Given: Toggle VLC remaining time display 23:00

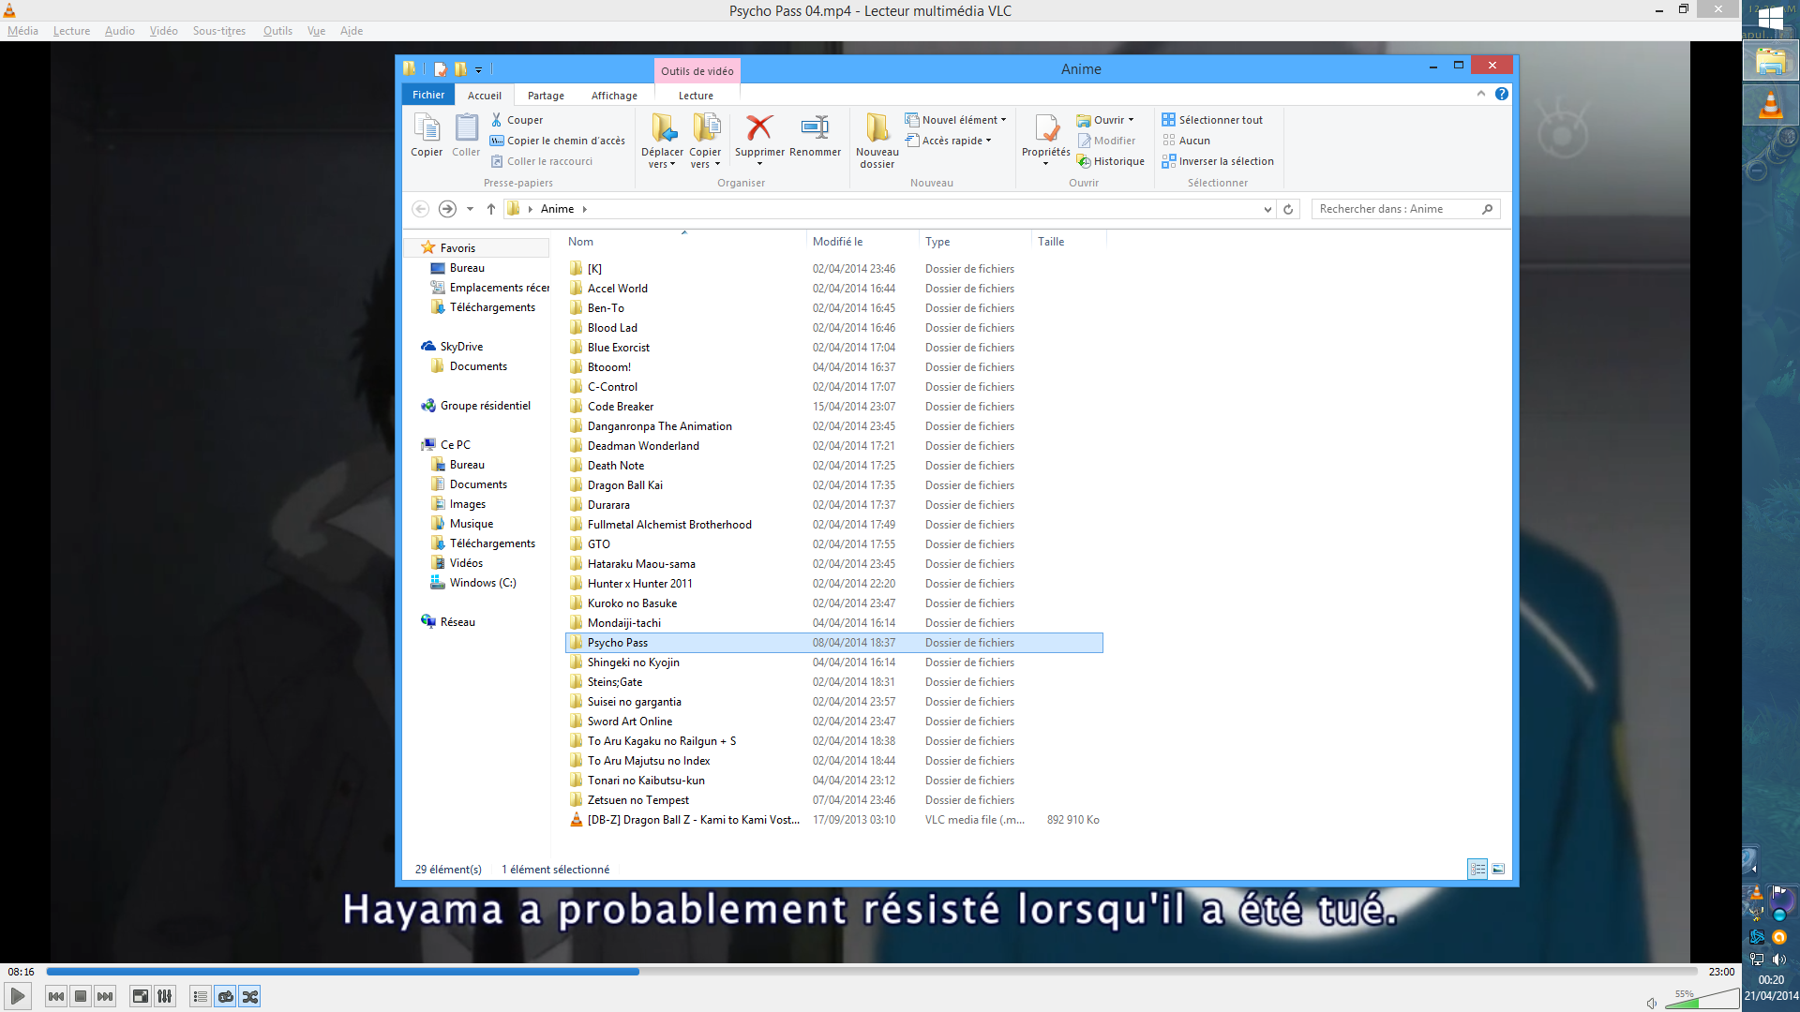Looking at the screenshot, I should tap(1721, 972).
